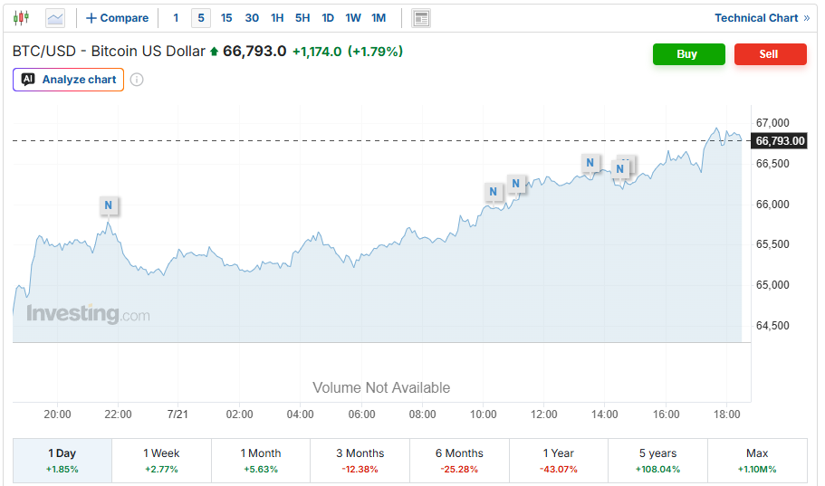Choose the 1H interval

(277, 18)
